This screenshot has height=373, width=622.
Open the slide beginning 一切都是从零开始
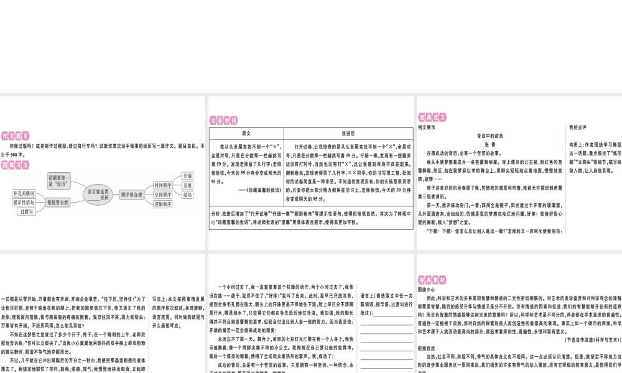coord(103,313)
